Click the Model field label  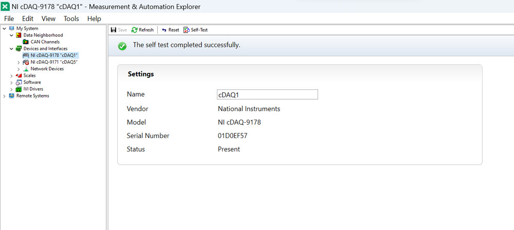pos(136,122)
